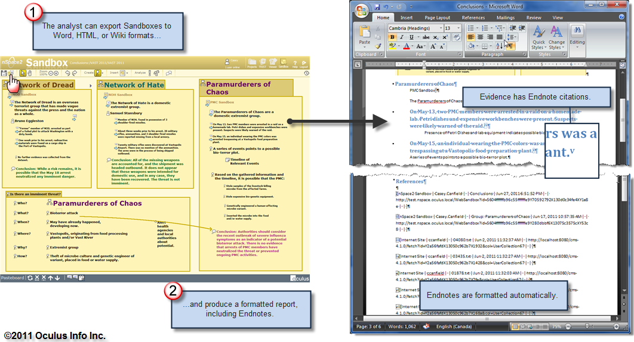Open the line spacing dropdown
The height and width of the screenshot is (342, 634).
coord(512,37)
